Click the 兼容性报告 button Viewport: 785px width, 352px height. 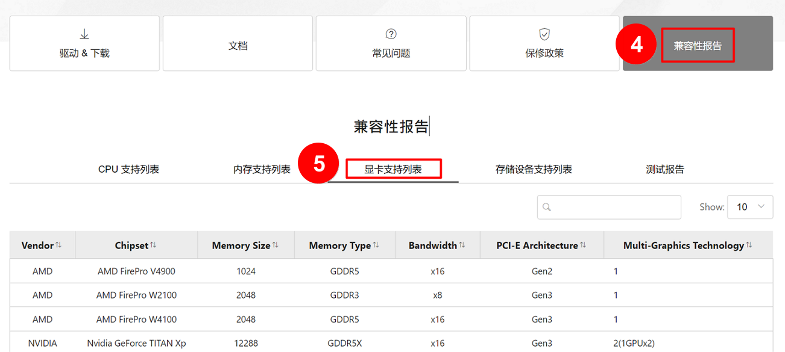click(698, 45)
